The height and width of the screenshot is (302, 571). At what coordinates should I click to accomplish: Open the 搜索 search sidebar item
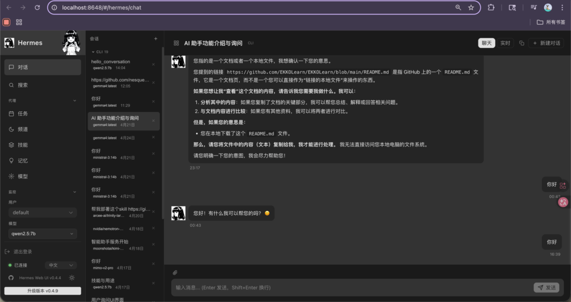tap(42, 85)
